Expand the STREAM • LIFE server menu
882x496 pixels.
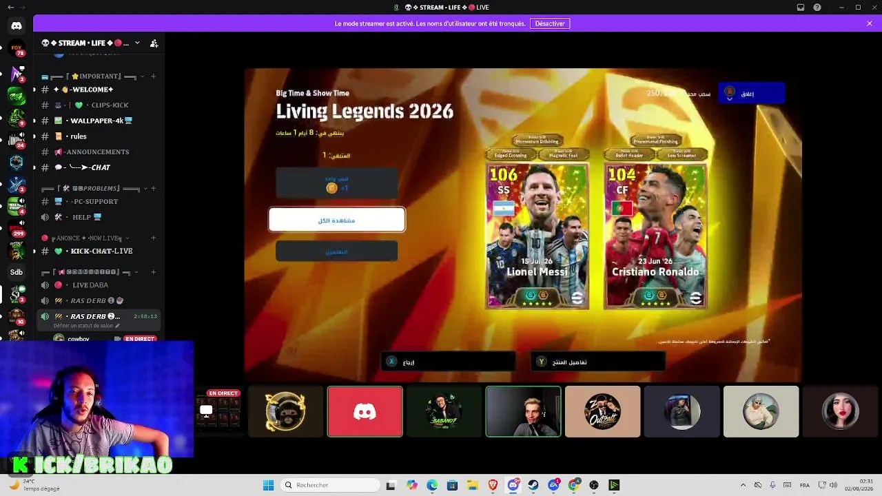coord(137,43)
